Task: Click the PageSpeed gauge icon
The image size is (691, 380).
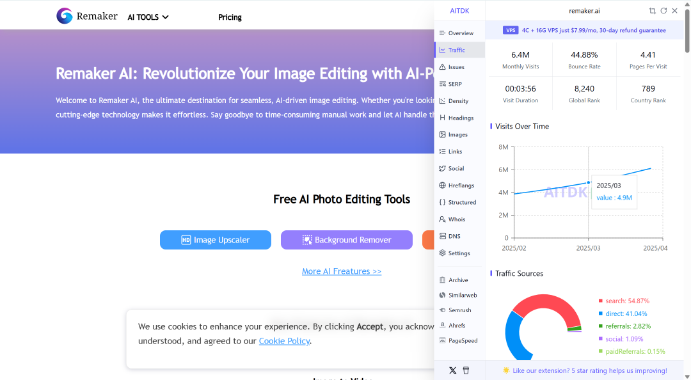Action: point(443,341)
